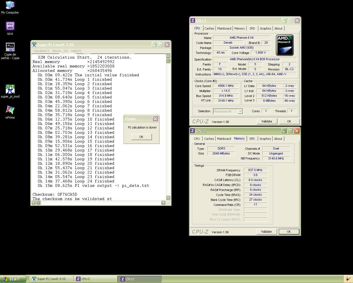353x283 pixels.
Task: Switch to the second CPU-Z taskbar button
Action: 140,279
